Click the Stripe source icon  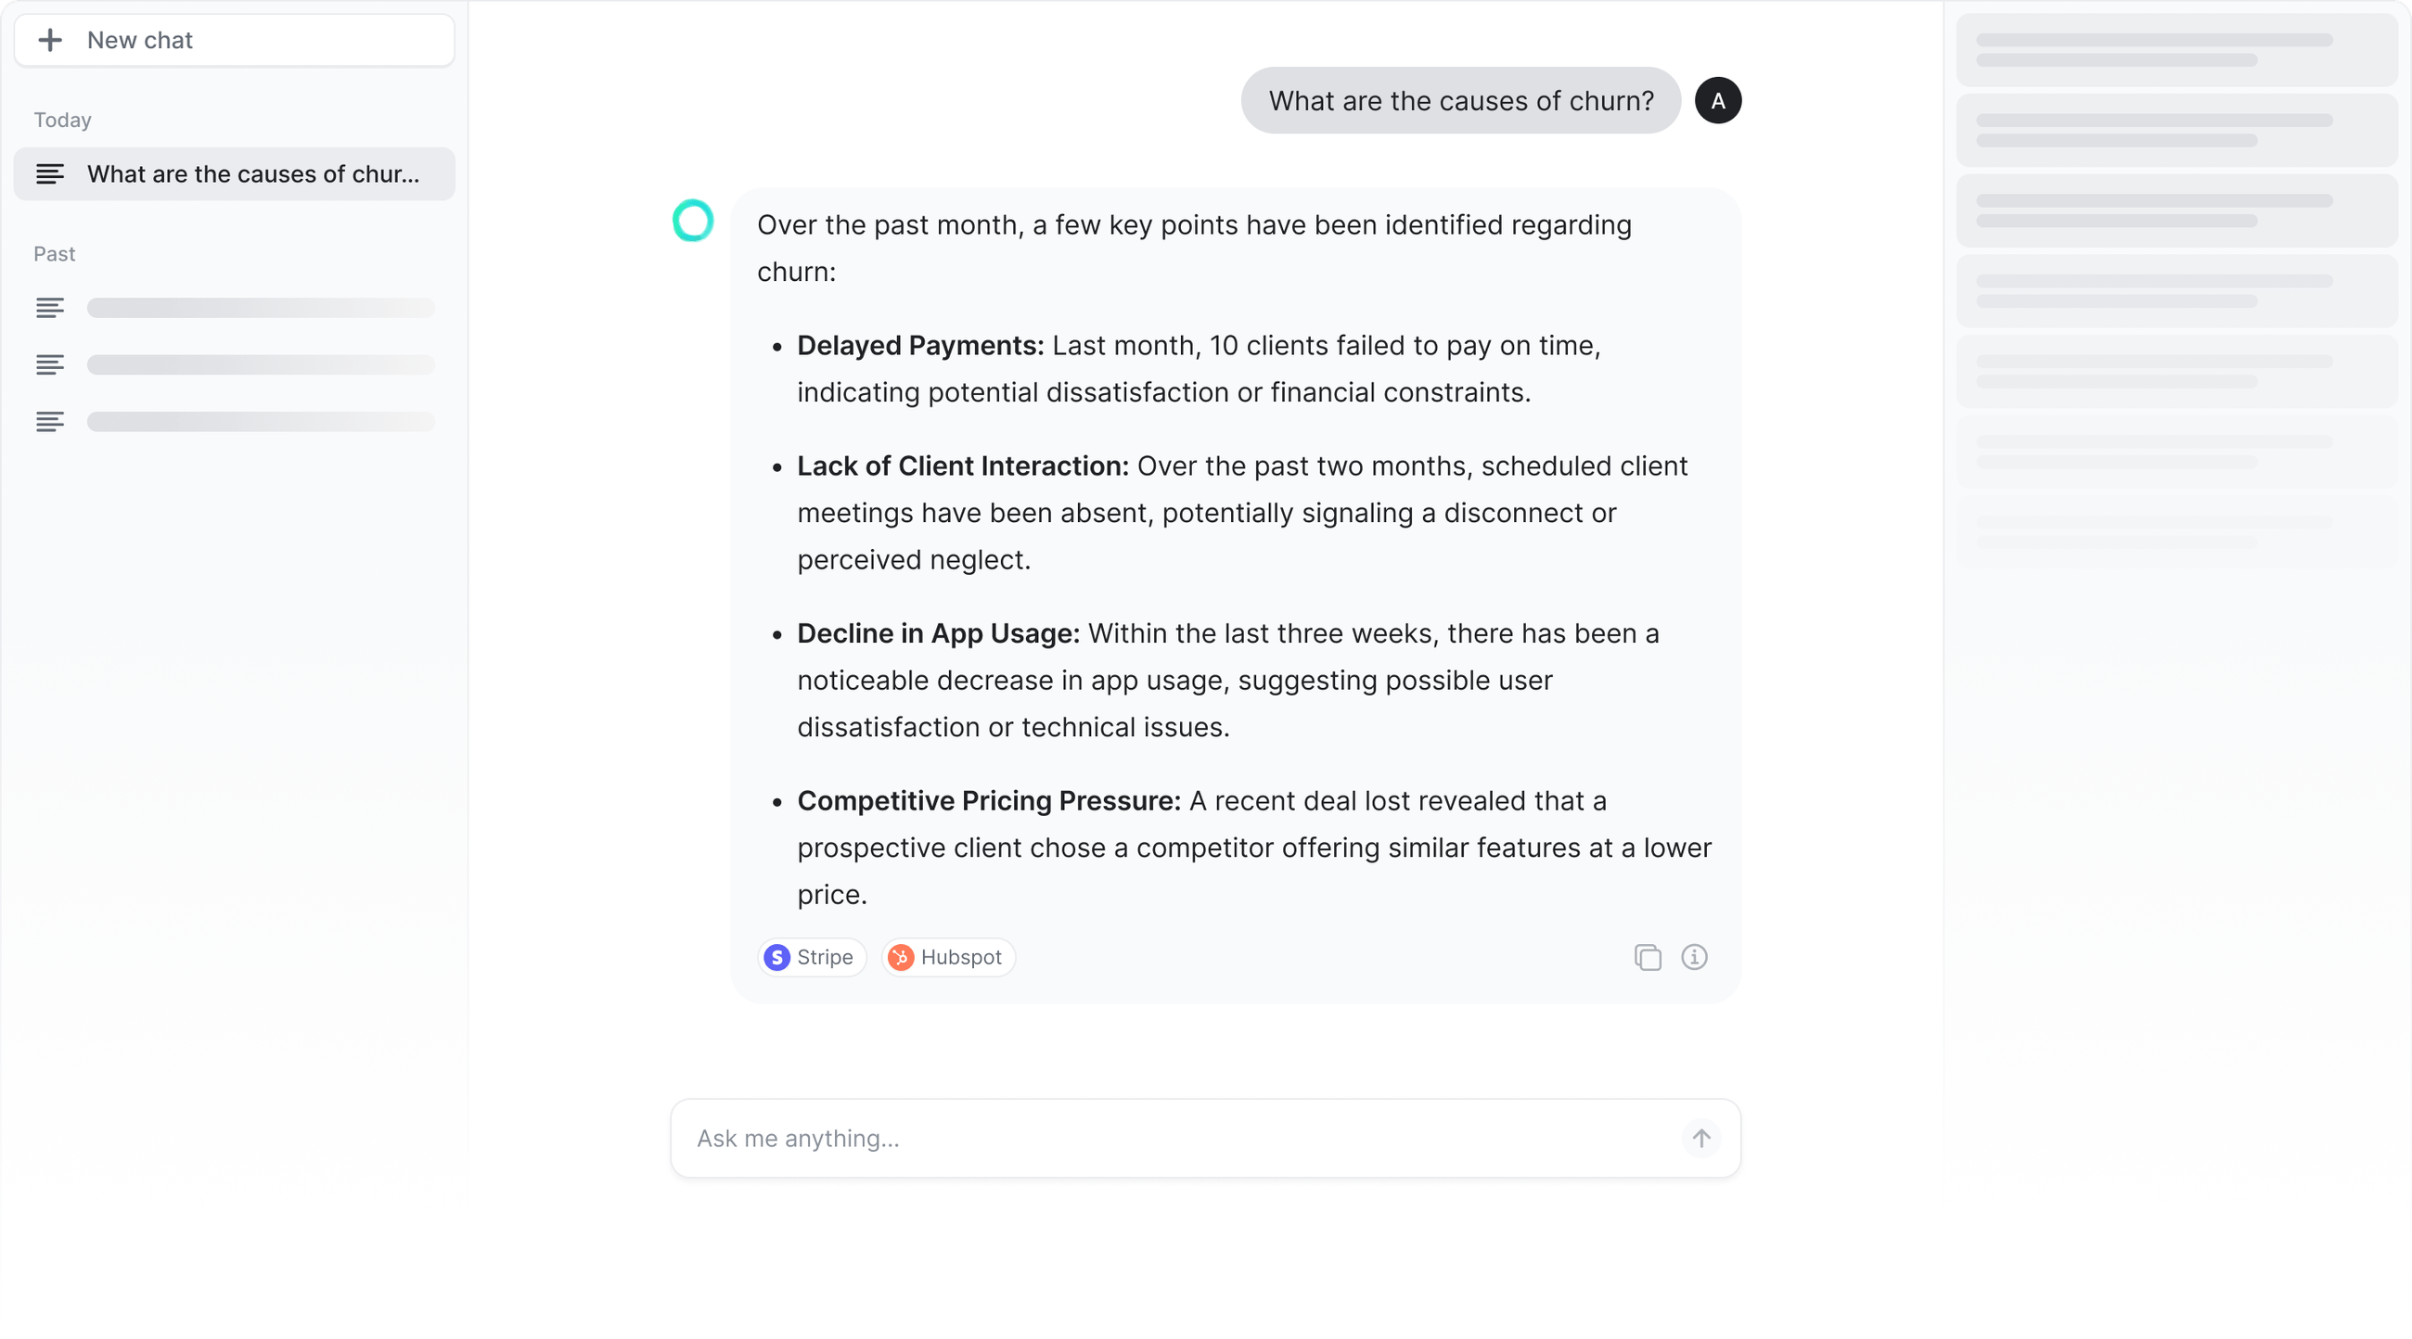coord(777,956)
